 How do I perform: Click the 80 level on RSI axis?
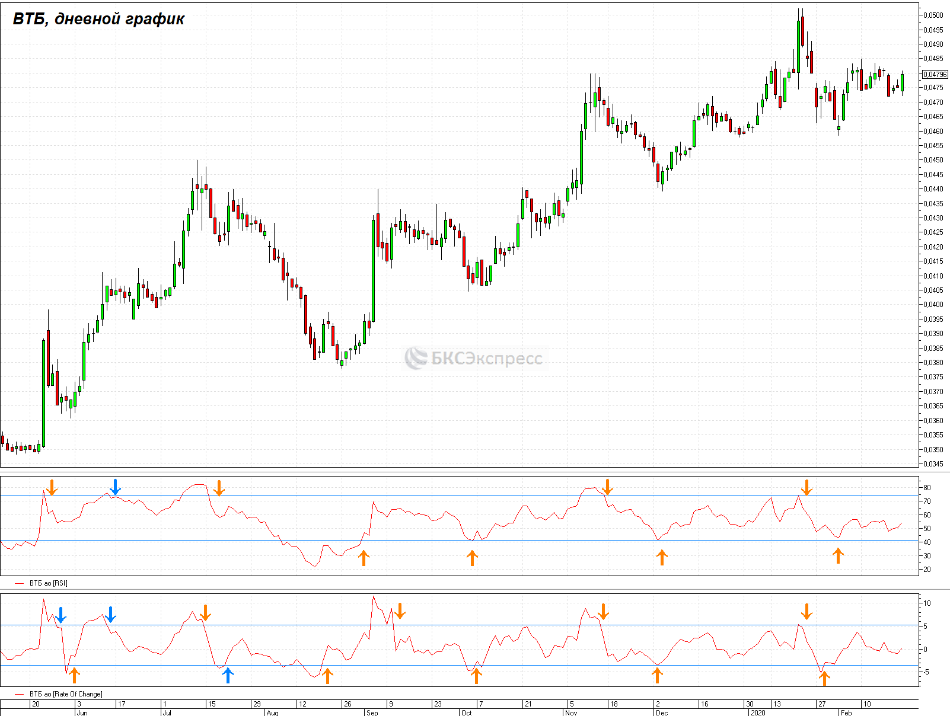pyautogui.click(x=927, y=488)
